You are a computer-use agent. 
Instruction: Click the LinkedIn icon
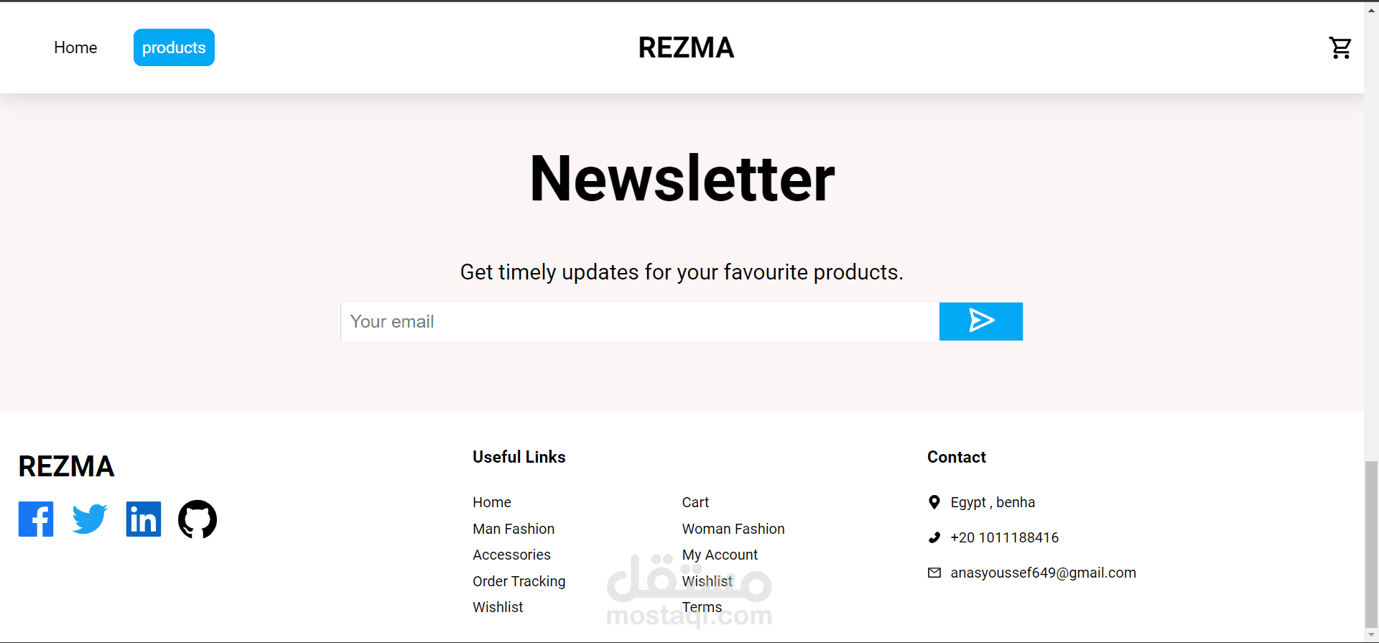click(144, 519)
